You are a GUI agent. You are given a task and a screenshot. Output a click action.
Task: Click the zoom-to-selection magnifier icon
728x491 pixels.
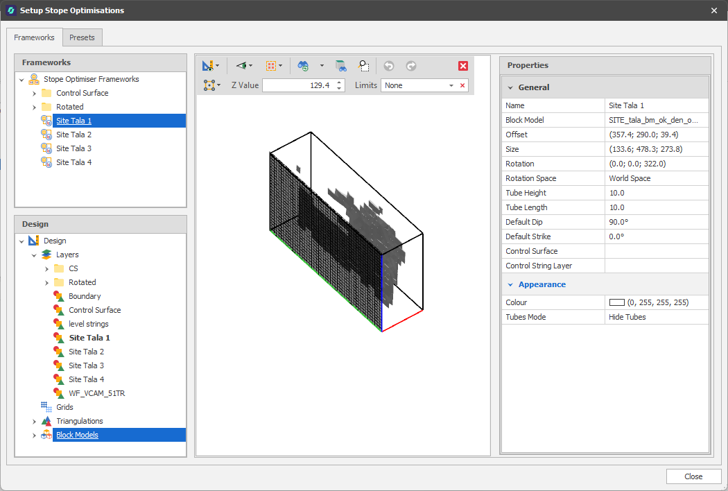point(363,65)
